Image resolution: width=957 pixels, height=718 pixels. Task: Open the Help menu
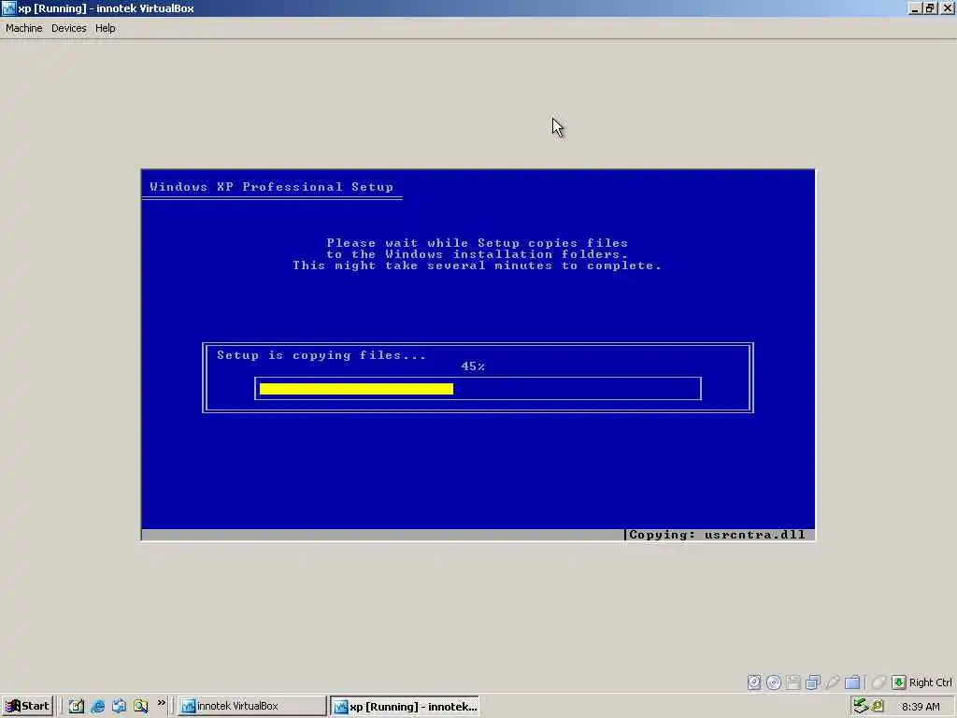(105, 28)
